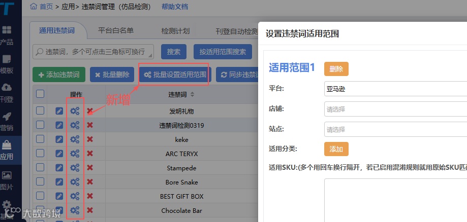Open scope settings gear for ARC TERYX

point(75,154)
